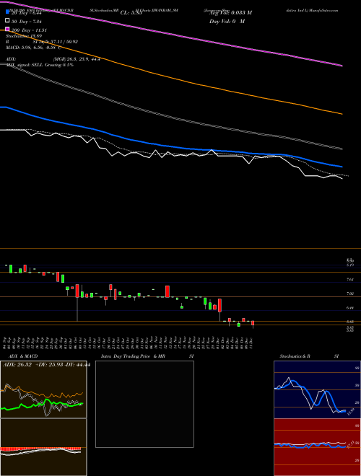
Task: Click the red RSI chart panel
Action: coord(317,447)
